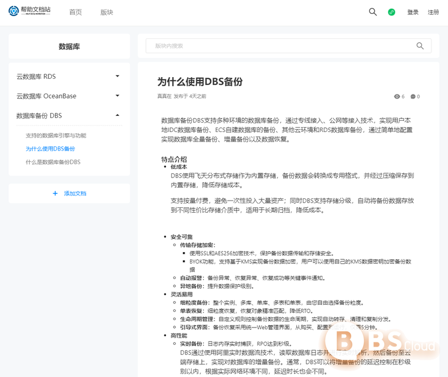Screen dimensions: 448x377
Task: Click the 特点介绍 heading
Action: point(174,160)
